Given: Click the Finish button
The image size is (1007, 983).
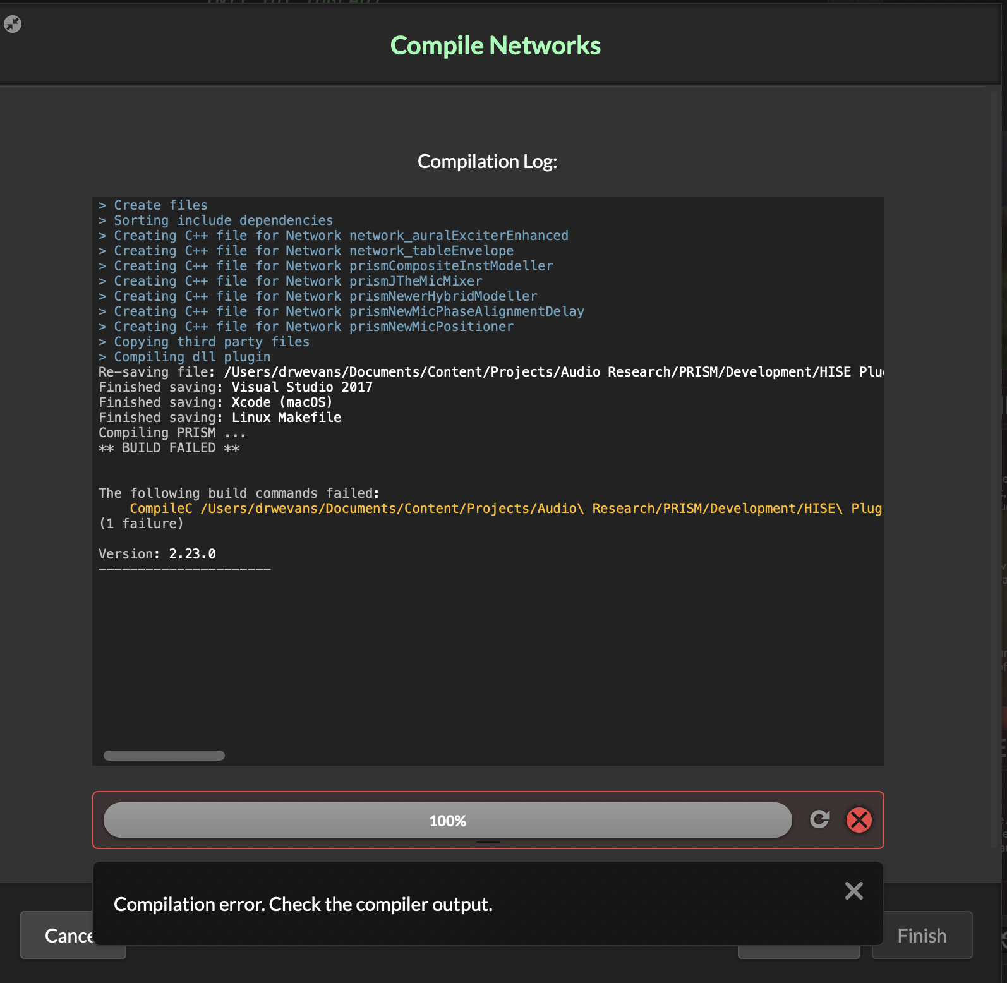Looking at the screenshot, I should (922, 935).
